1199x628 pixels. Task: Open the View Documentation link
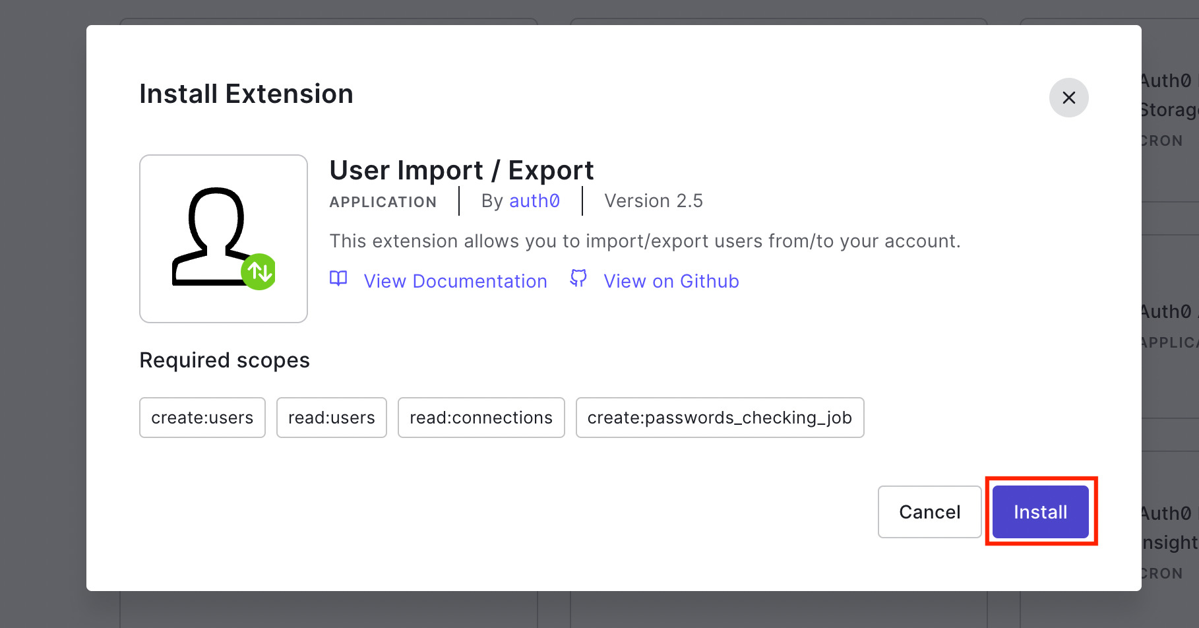454,280
